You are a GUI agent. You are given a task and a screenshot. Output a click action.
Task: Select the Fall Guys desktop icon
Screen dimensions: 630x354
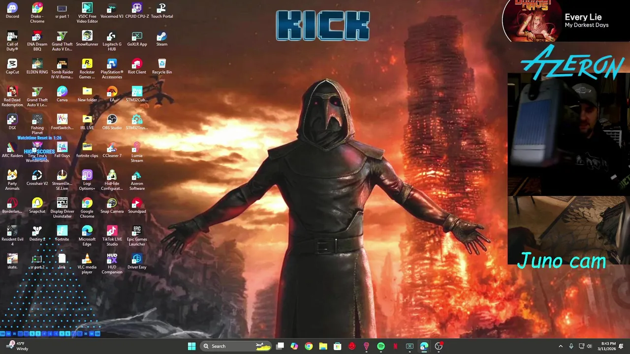62,150
